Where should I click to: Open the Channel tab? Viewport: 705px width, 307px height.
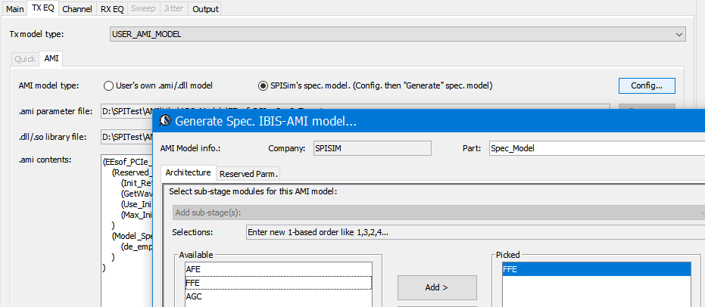(77, 9)
